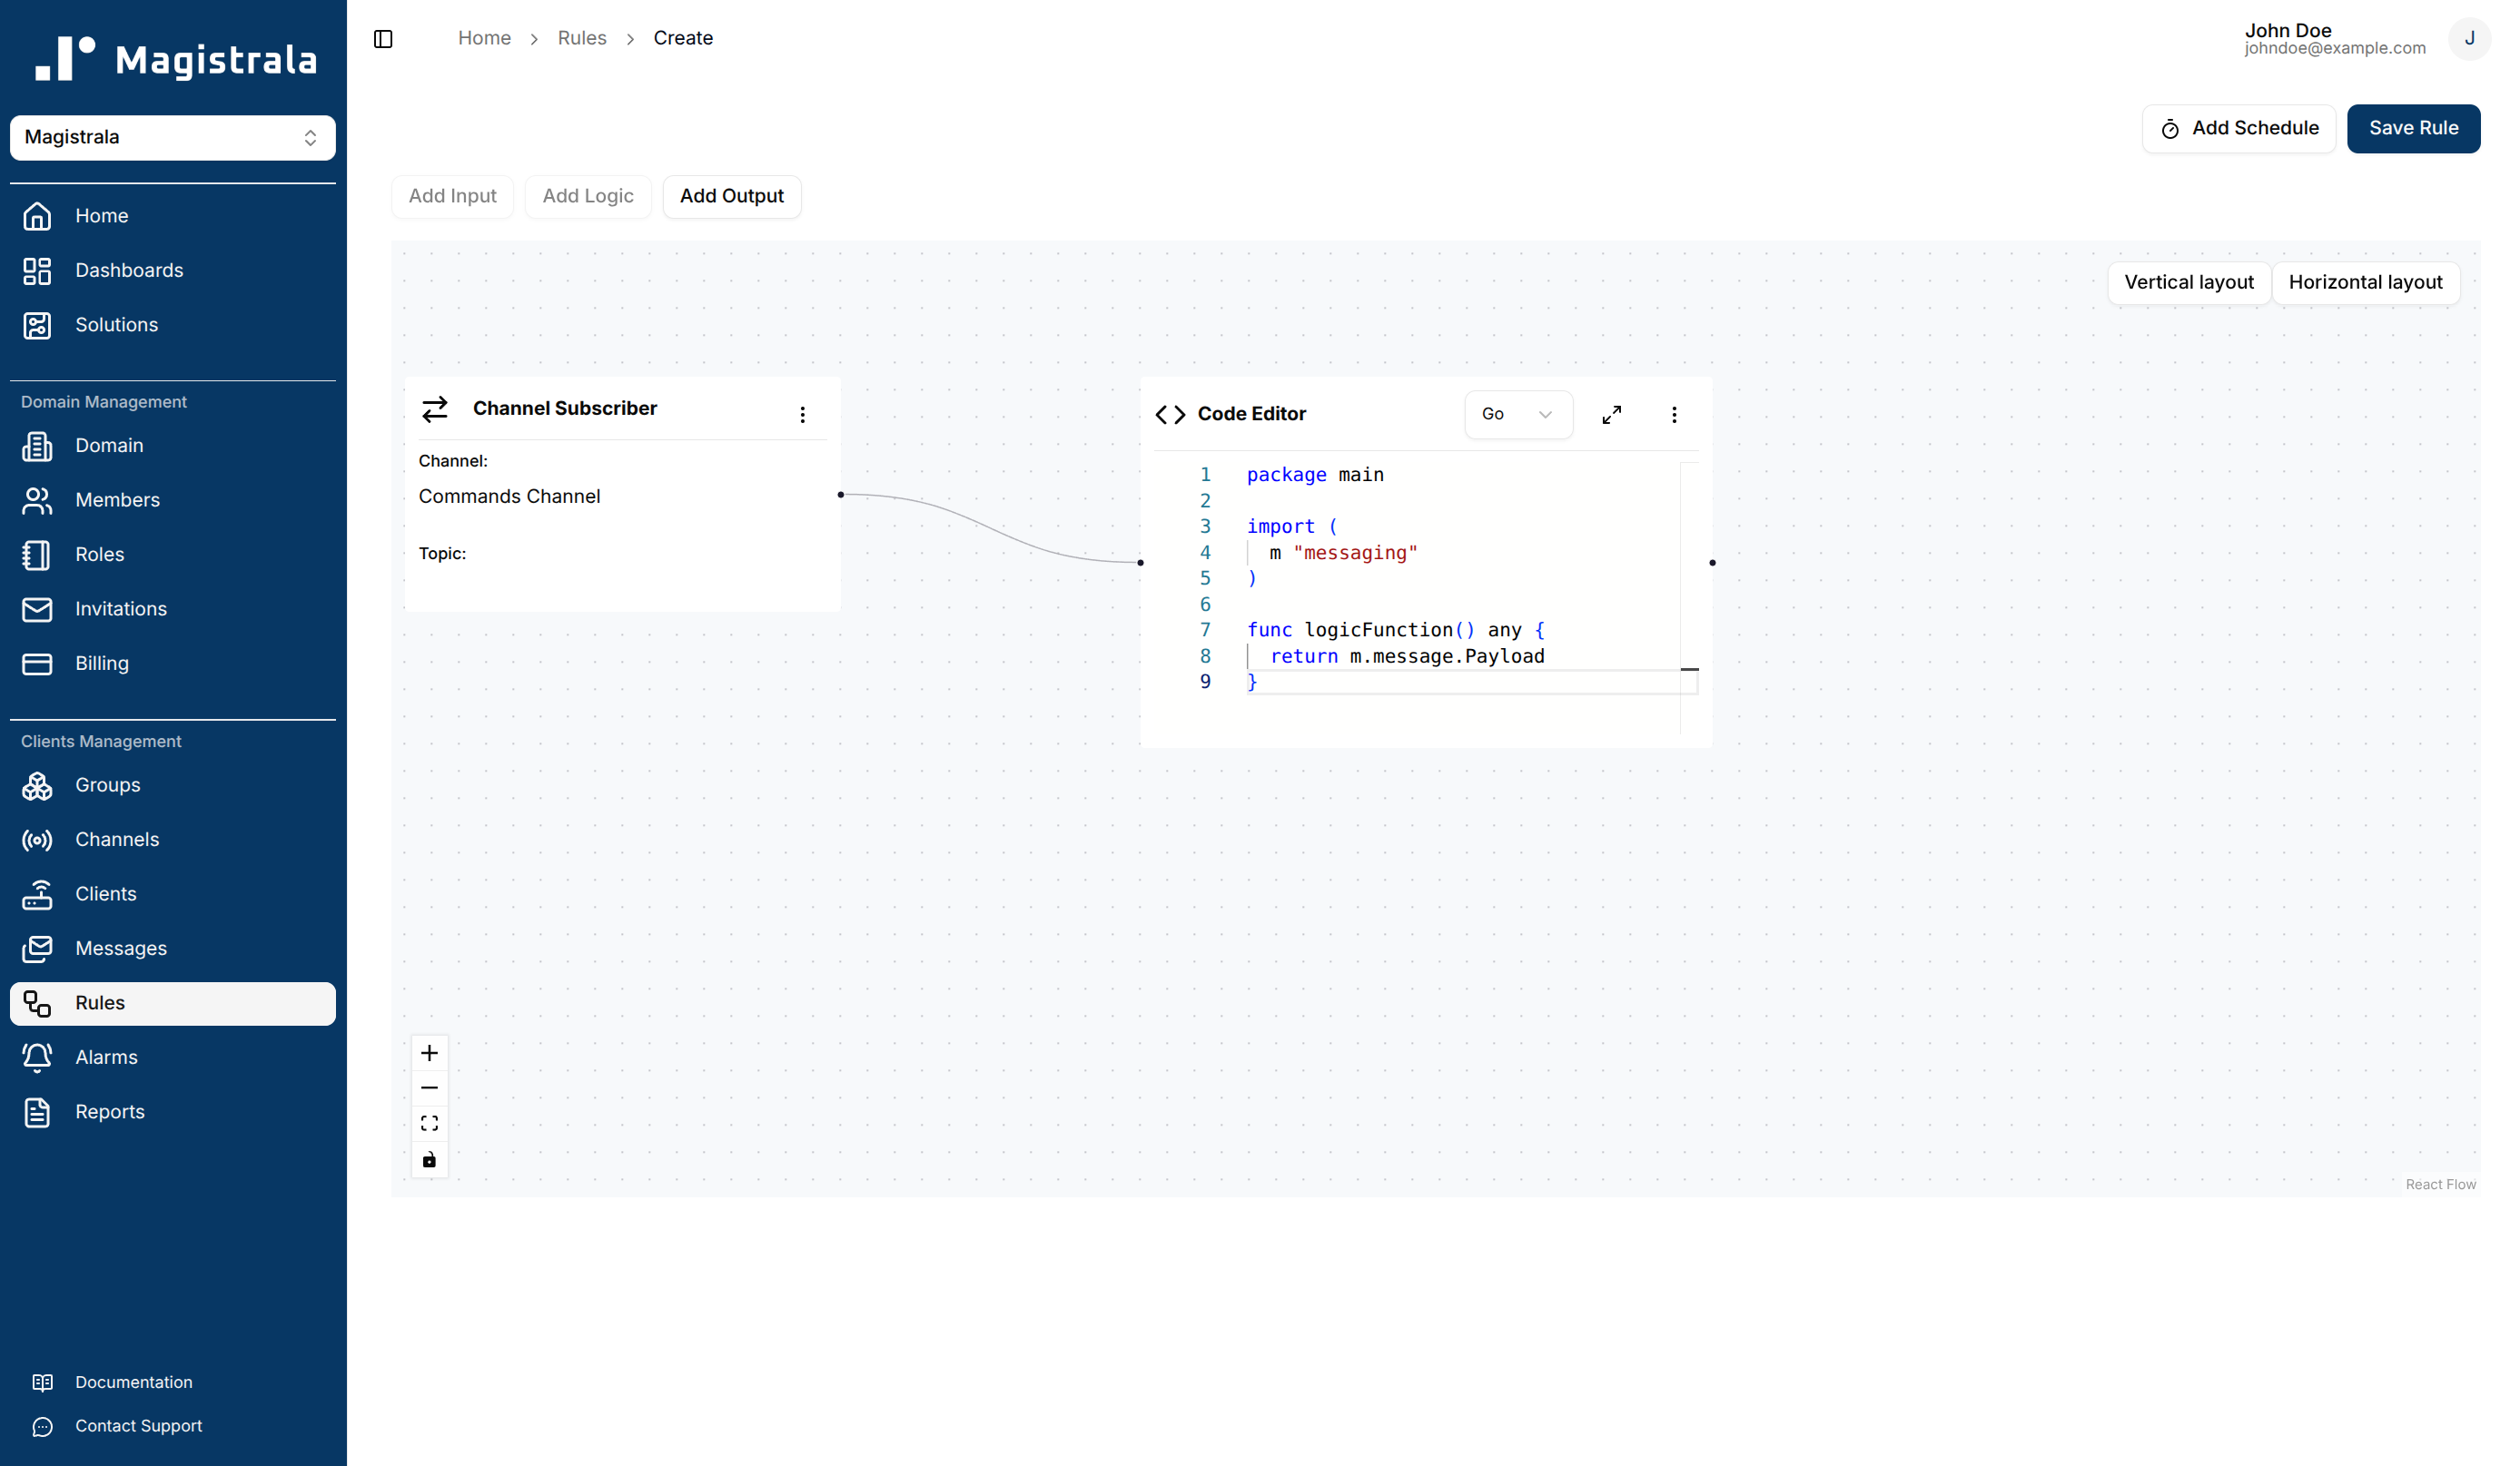Switch to Horizontal layout
2520x1466 pixels.
(x=2365, y=283)
